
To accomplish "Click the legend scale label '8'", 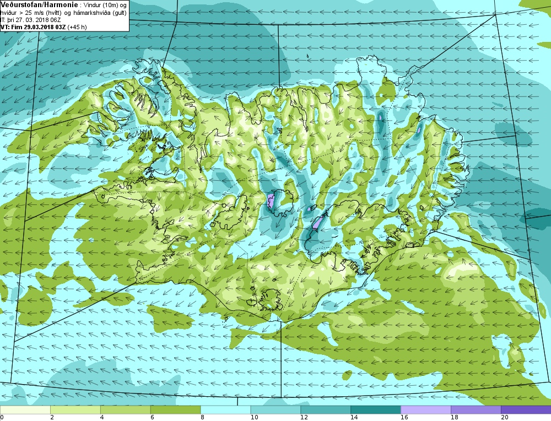I will click(202, 418).
